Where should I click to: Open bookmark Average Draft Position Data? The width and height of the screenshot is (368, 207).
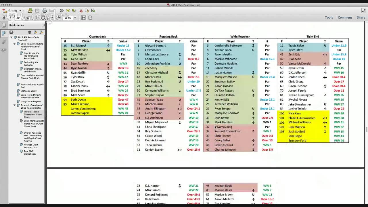(31, 146)
